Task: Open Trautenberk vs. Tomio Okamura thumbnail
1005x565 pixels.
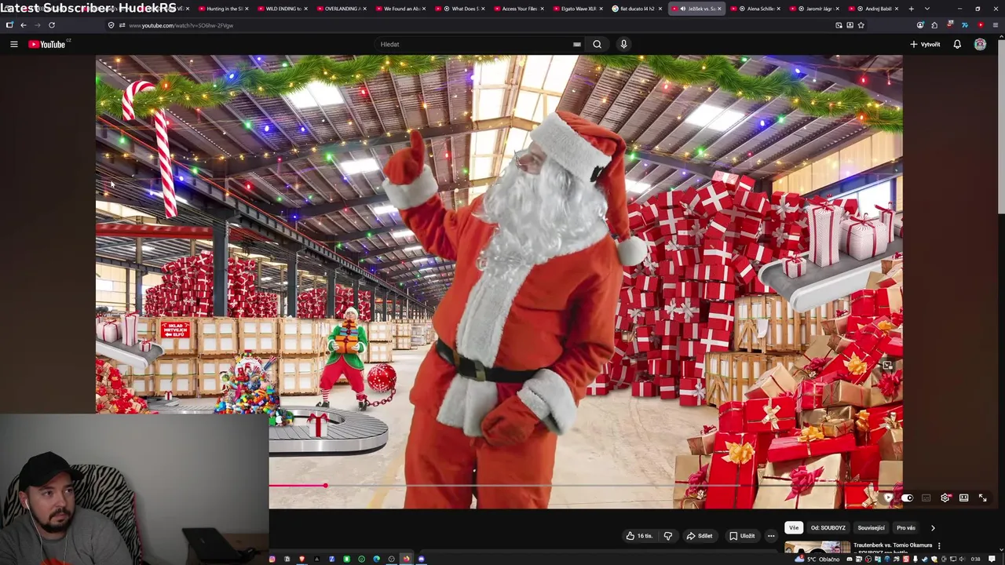Action: [x=817, y=548]
